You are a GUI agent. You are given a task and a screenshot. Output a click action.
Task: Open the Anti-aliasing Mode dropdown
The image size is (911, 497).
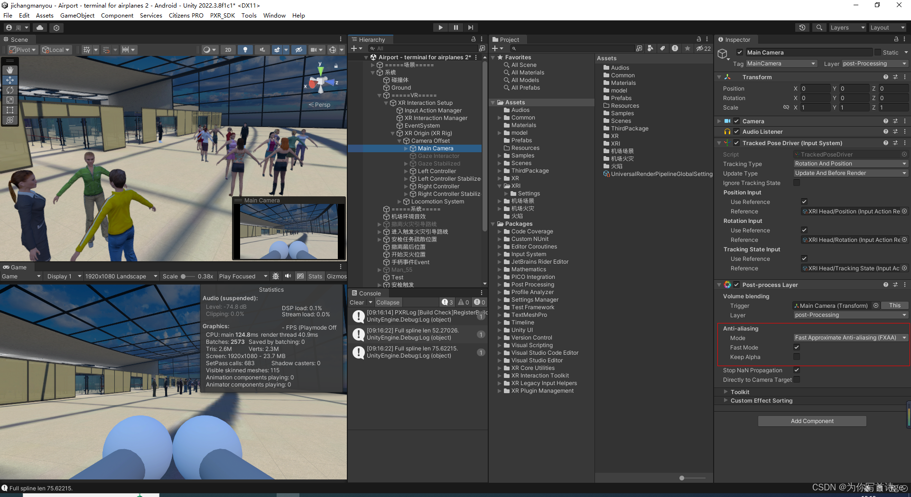(x=850, y=338)
